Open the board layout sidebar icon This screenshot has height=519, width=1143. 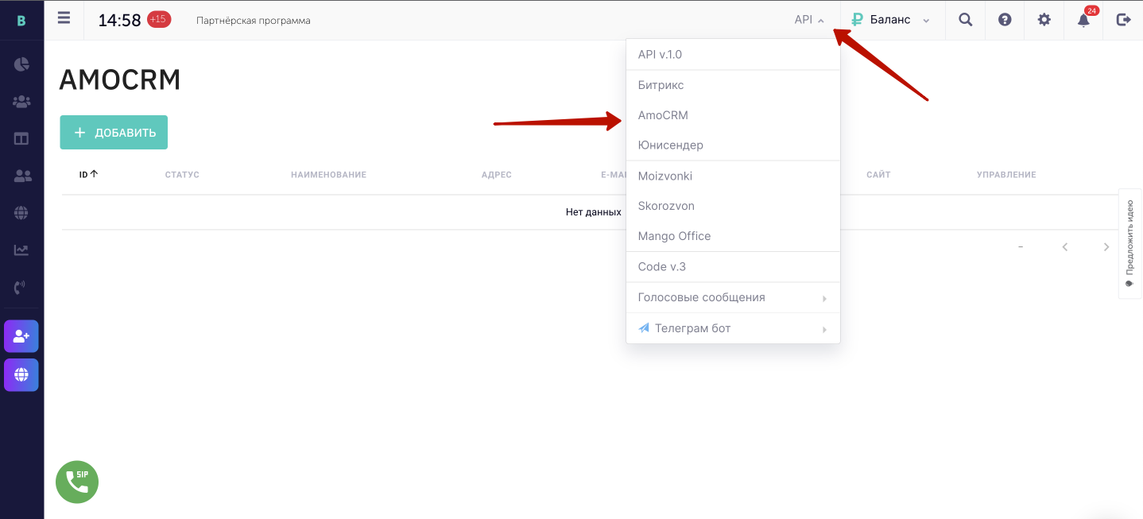tap(21, 138)
